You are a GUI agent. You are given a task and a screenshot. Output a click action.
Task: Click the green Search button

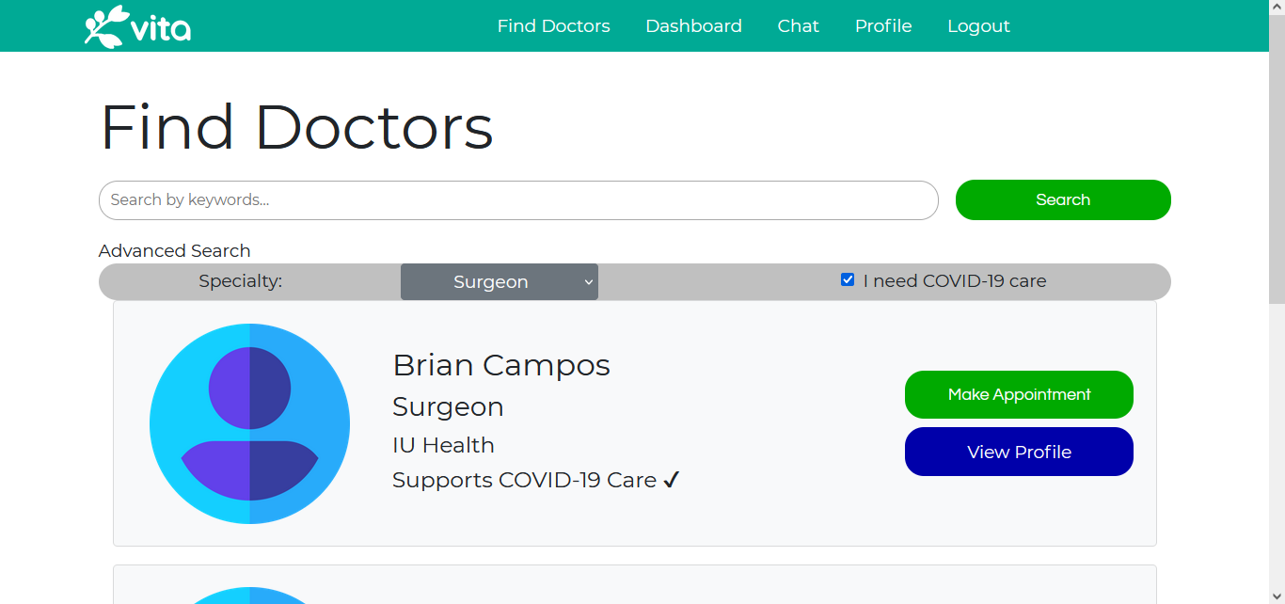(1063, 199)
